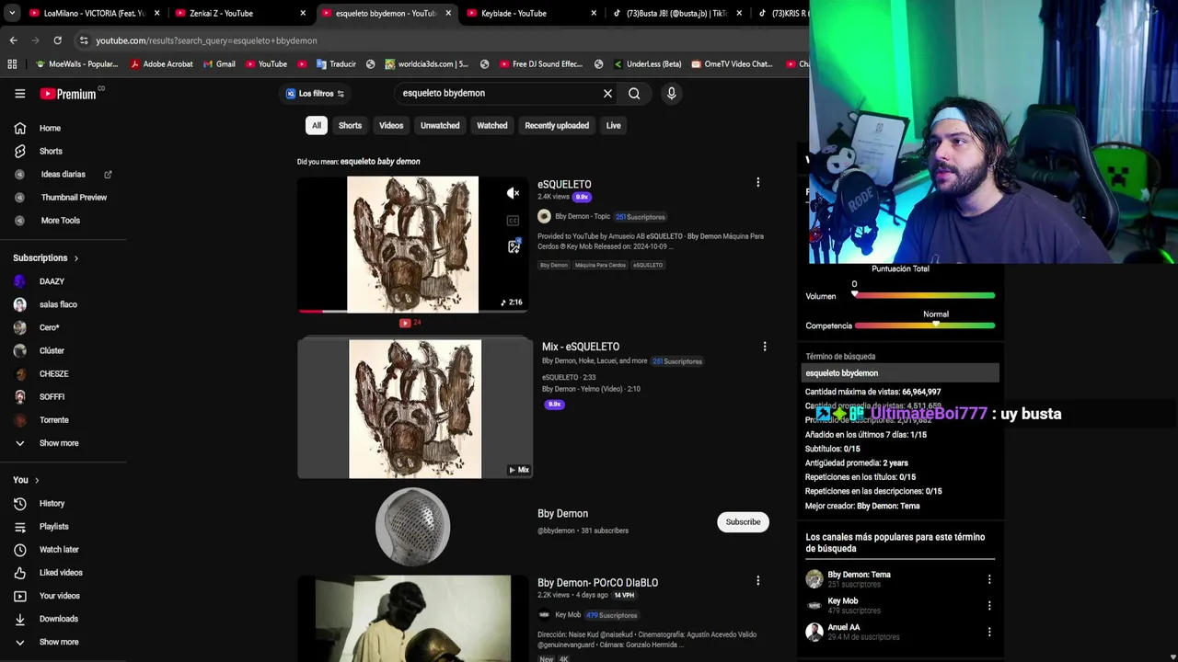This screenshot has width=1178, height=662.
Task: Open the YouTube hamburger guide menu
Action: pos(19,93)
